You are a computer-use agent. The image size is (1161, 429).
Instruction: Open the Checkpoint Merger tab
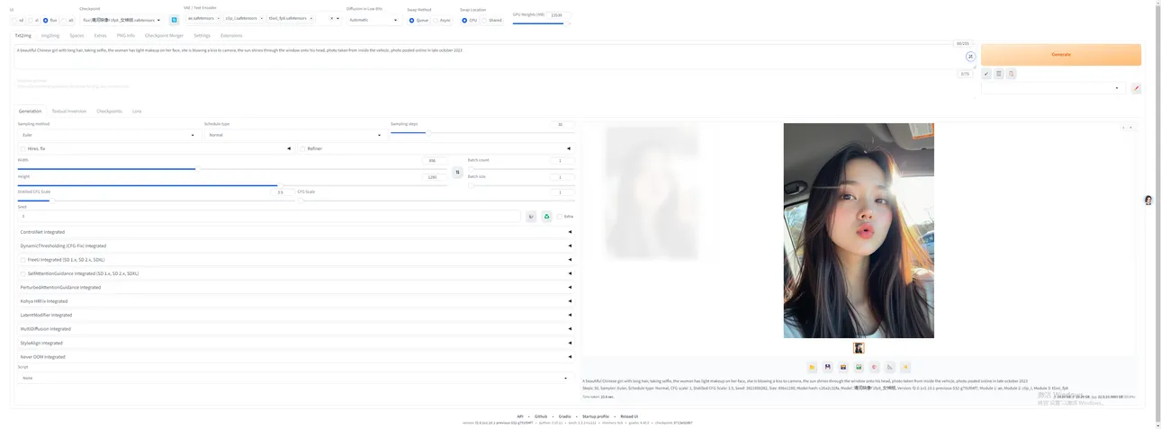164,35
